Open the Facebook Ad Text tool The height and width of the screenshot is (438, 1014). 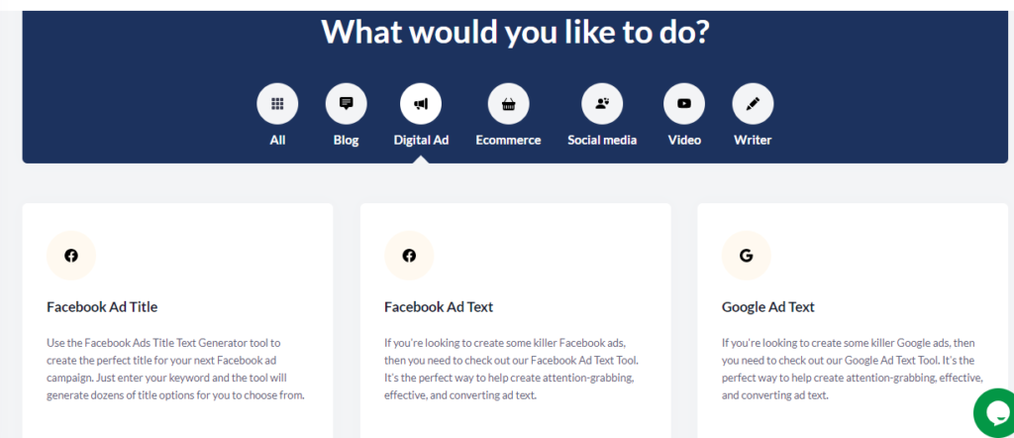(x=439, y=306)
